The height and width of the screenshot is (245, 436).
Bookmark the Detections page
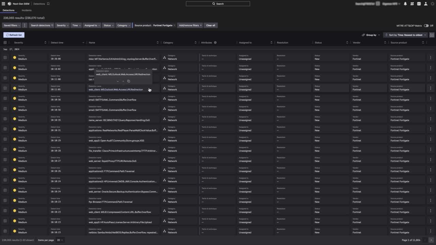coord(48,4)
